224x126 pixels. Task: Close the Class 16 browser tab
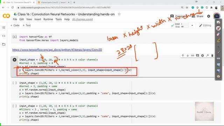34,2
